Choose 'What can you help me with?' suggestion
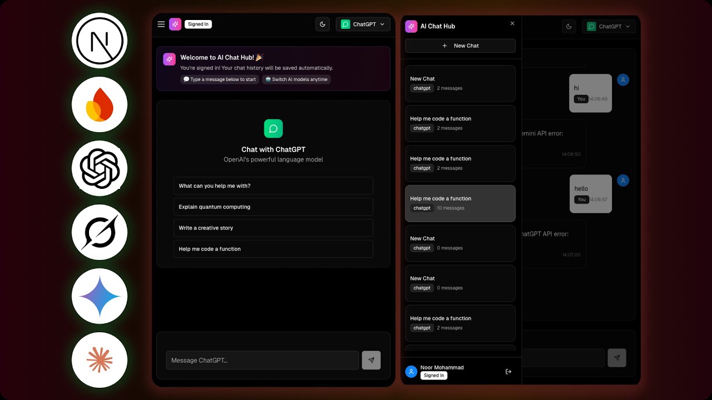712x400 pixels. pos(273,186)
